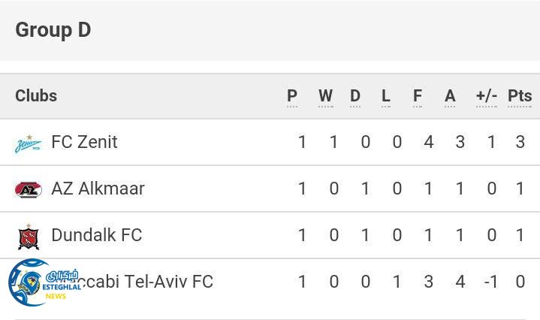Viewport: 540px width, 320px height.
Task: Click Maccabi Tel-Aviv's -1 goal difference
Action: (x=491, y=282)
